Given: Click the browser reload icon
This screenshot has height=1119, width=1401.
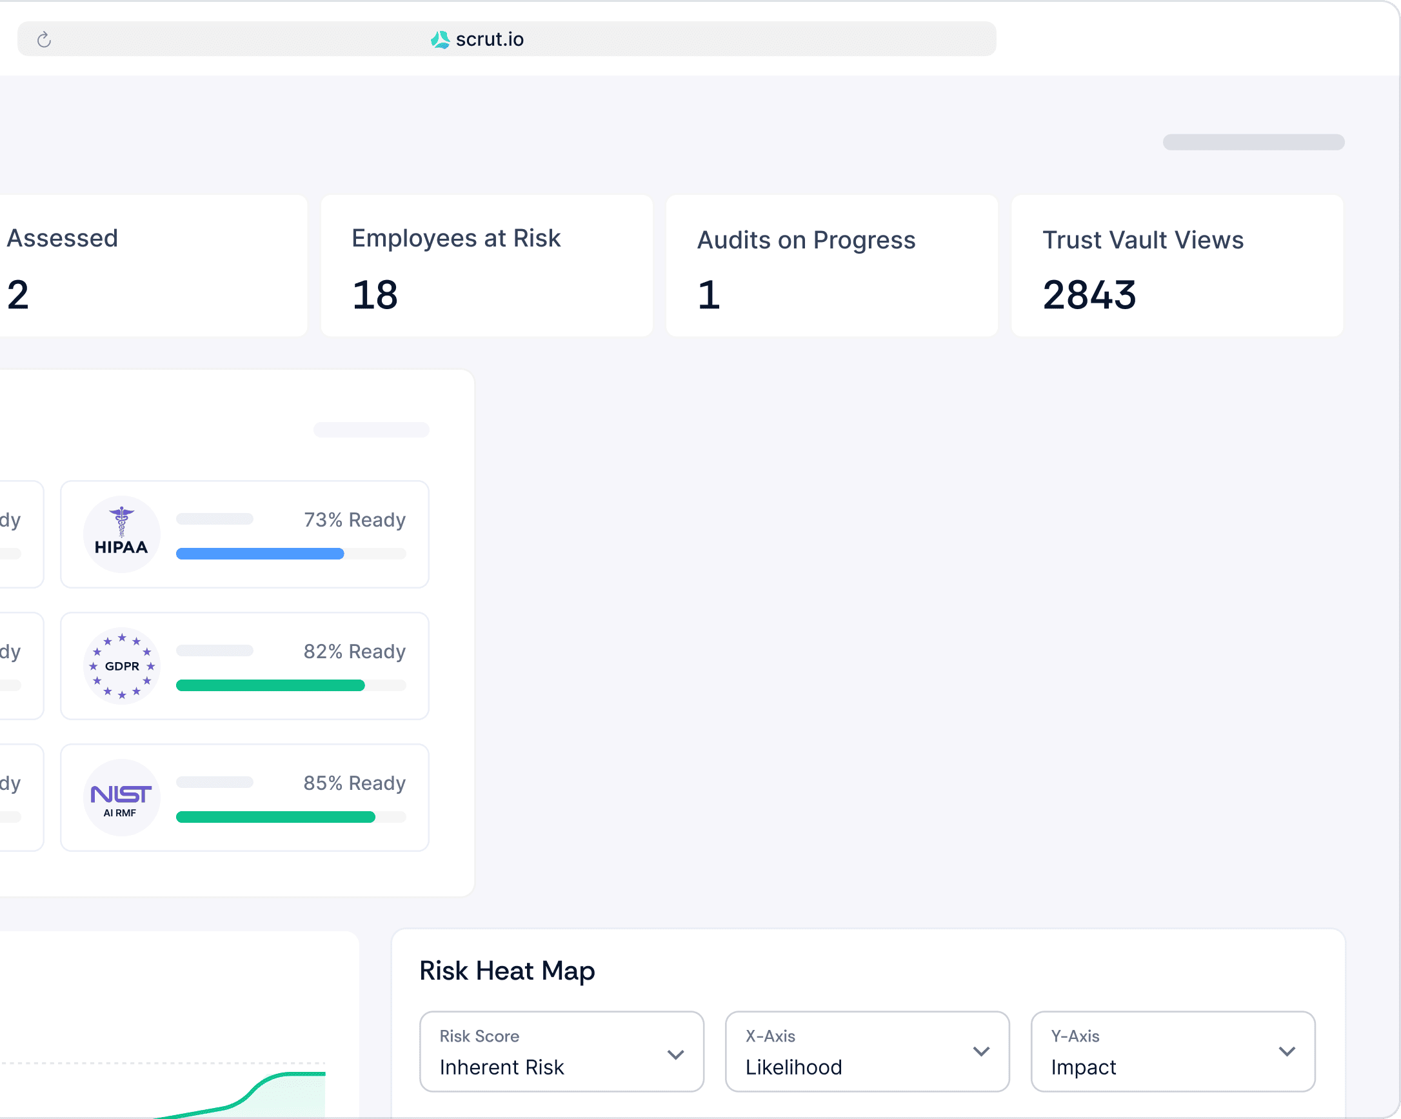Looking at the screenshot, I should (x=43, y=39).
